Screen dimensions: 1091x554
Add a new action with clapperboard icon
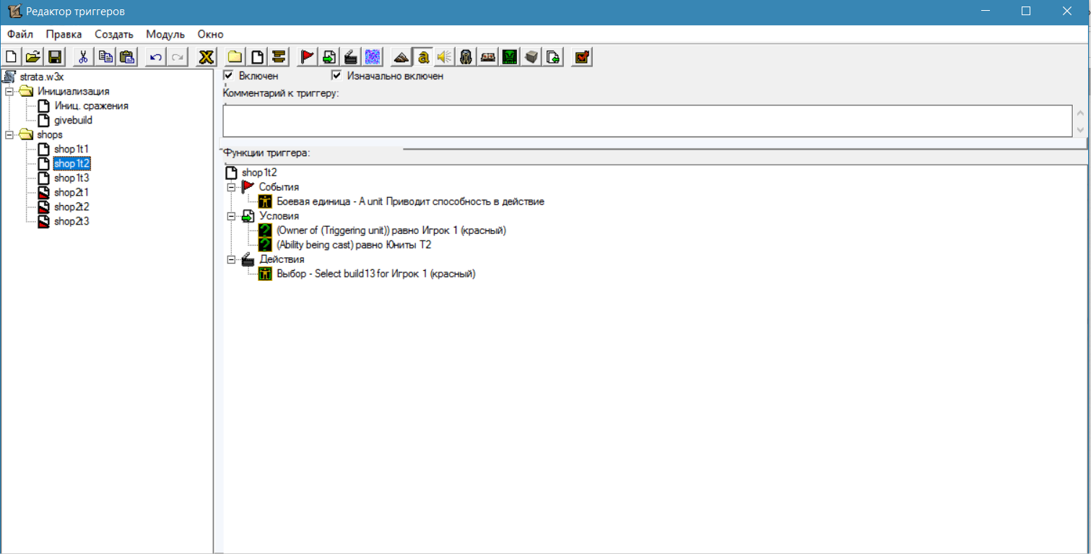click(x=351, y=57)
